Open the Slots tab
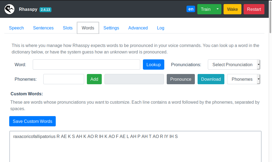The height and width of the screenshot is (162, 272). 68,28
